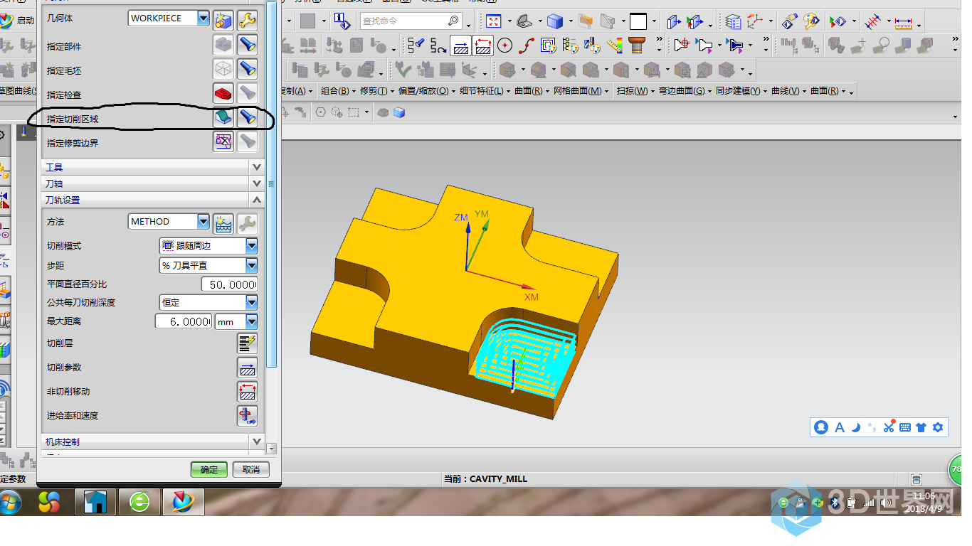This screenshot has height=546, width=972.
Task: Click the input method scissors icon
Action: tap(888, 427)
